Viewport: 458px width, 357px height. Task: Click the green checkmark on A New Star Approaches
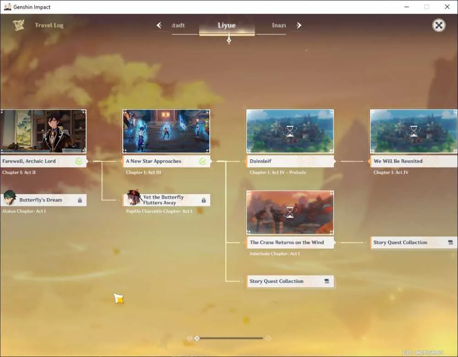pyautogui.click(x=203, y=161)
